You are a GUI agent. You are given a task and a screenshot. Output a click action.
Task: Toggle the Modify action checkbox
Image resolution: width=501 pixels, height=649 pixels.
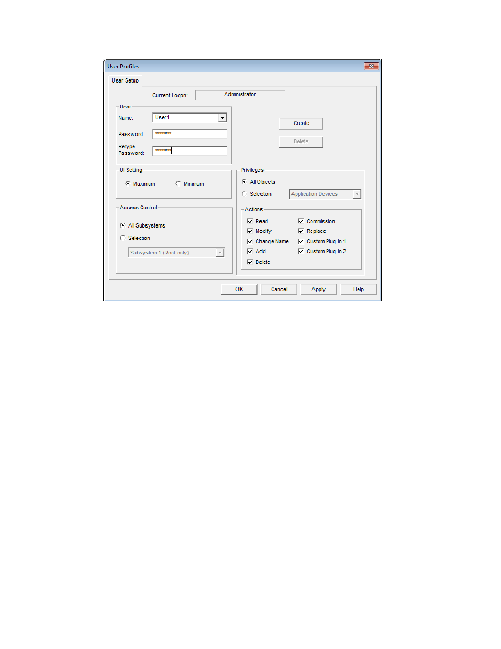click(x=250, y=231)
